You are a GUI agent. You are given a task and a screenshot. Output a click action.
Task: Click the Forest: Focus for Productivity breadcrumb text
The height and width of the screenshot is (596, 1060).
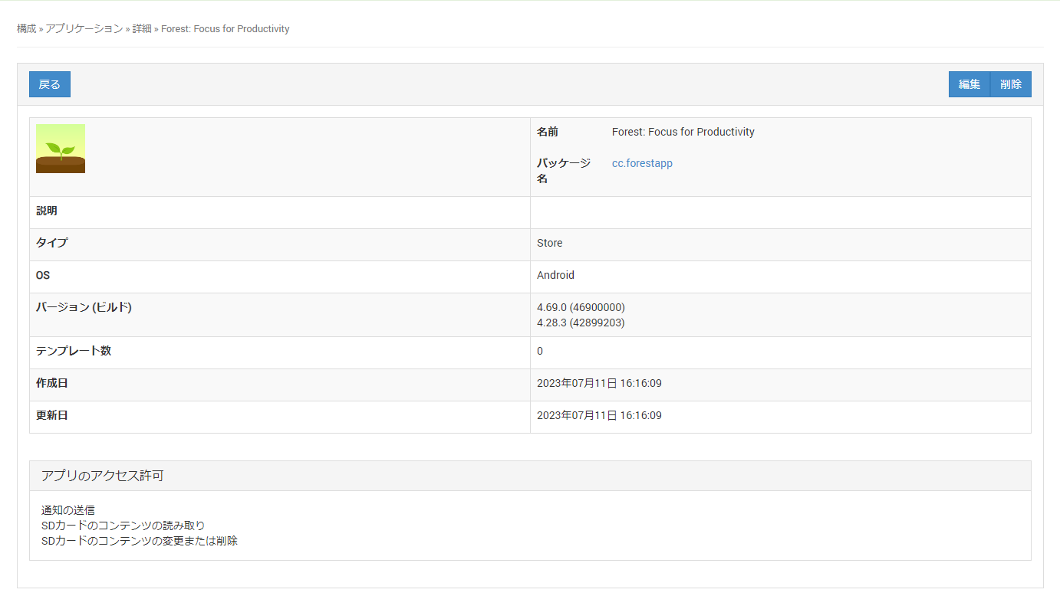pos(225,29)
